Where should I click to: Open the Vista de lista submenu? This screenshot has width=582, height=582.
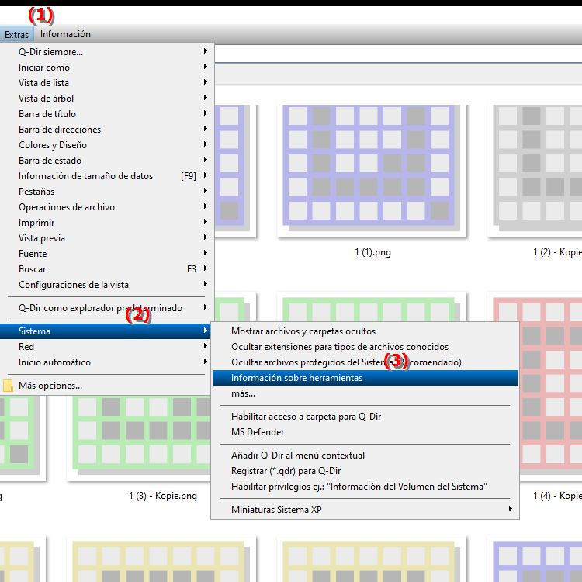pyautogui.click(x=107, y=83)
